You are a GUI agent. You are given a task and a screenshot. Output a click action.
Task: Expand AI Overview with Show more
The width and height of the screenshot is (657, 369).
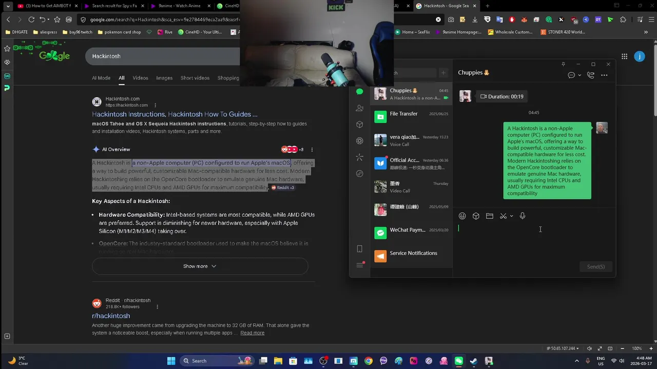(x=200, y=266)
